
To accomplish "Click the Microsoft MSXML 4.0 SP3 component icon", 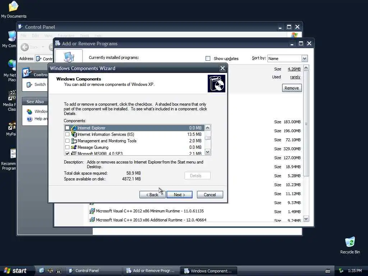I will click(74, 153).
